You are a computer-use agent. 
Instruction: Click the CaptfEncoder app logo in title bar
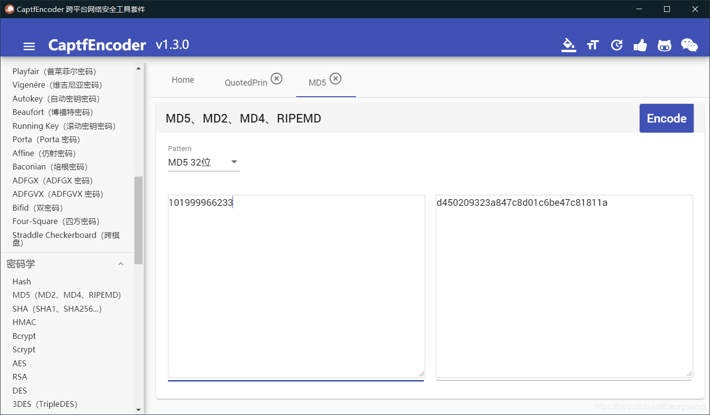click(x=9, y=9)
